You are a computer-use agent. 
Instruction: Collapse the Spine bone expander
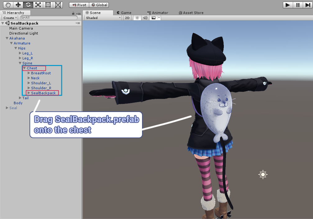click(x=21, y=63)
